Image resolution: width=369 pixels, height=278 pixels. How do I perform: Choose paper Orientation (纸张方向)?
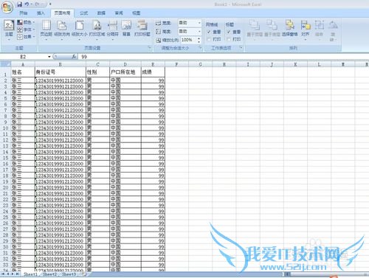click(62, 30)
